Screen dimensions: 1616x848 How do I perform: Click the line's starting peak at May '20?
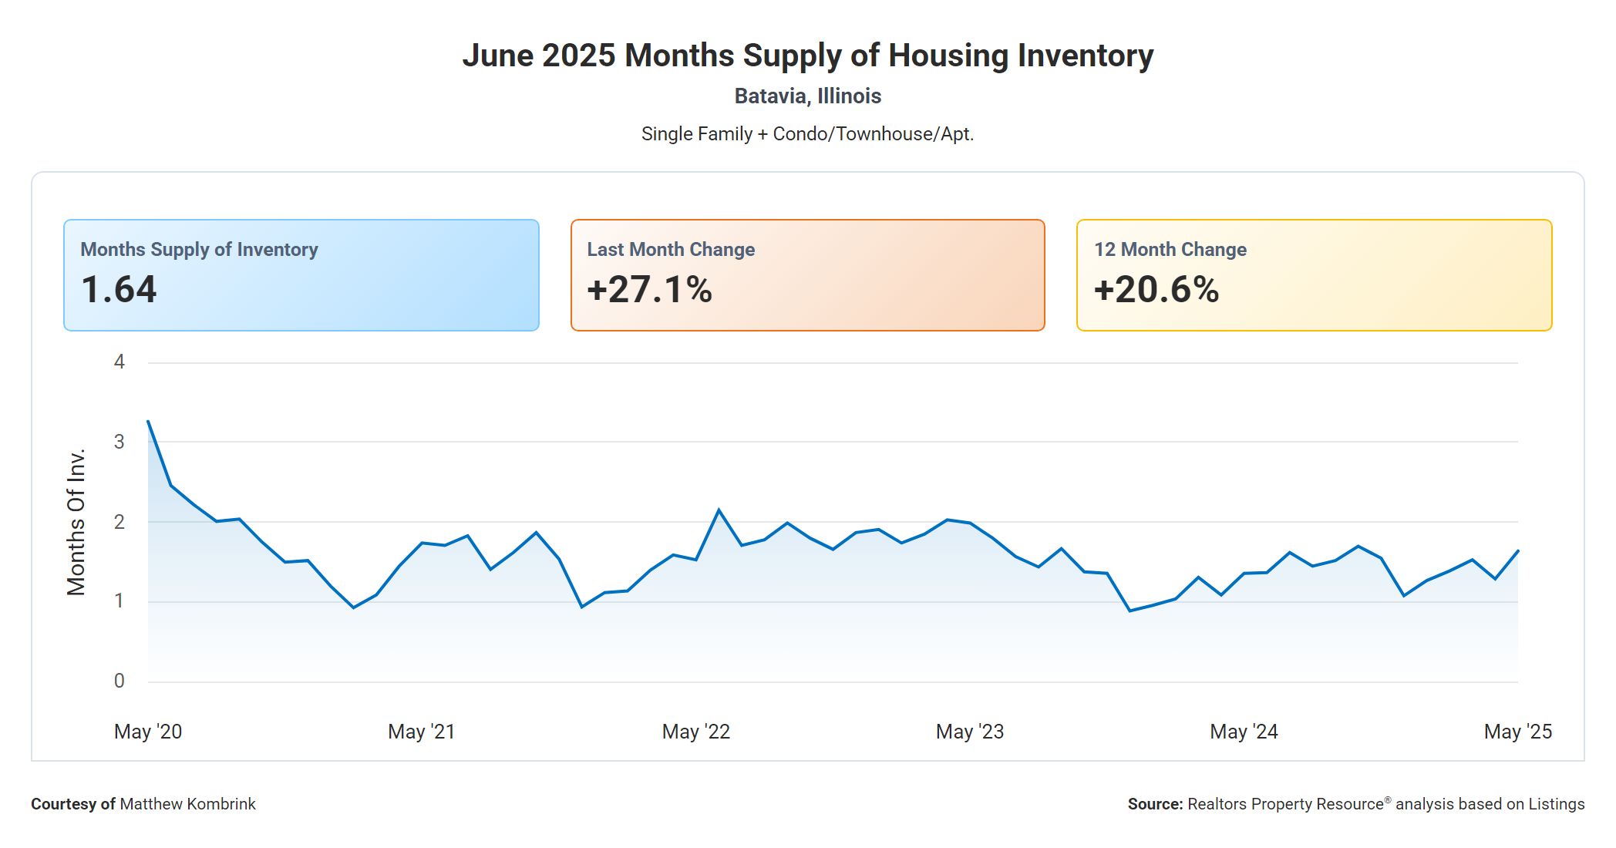click(x=148, y=421)
